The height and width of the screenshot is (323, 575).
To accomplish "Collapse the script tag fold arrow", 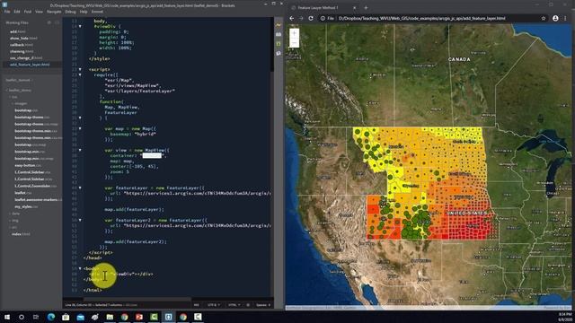I will point(80,69).
